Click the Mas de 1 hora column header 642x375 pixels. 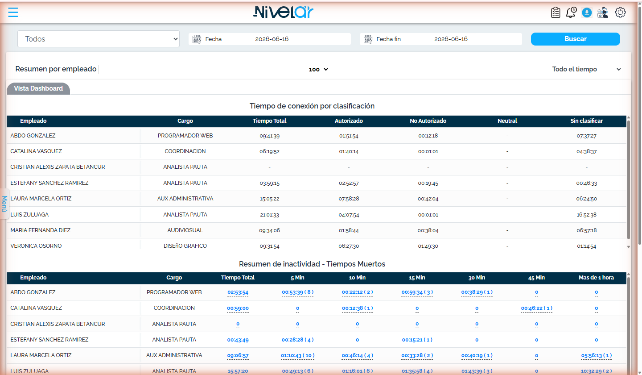coord(596,278)
